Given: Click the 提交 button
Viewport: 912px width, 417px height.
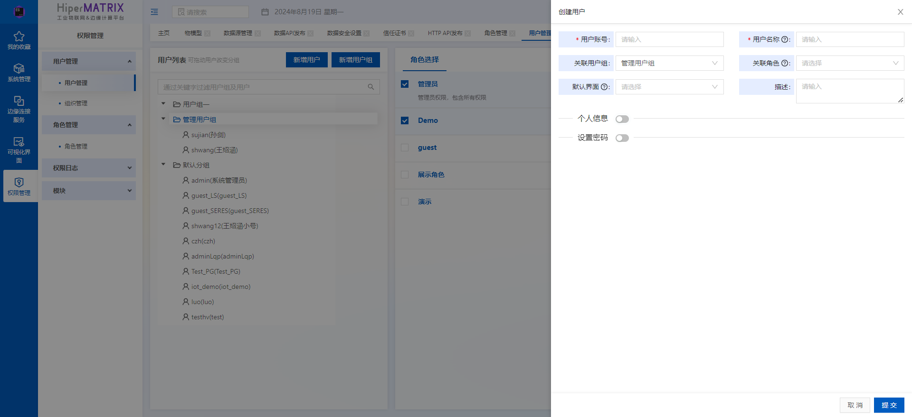Looking at the screenshot, I should pos(889,405).
